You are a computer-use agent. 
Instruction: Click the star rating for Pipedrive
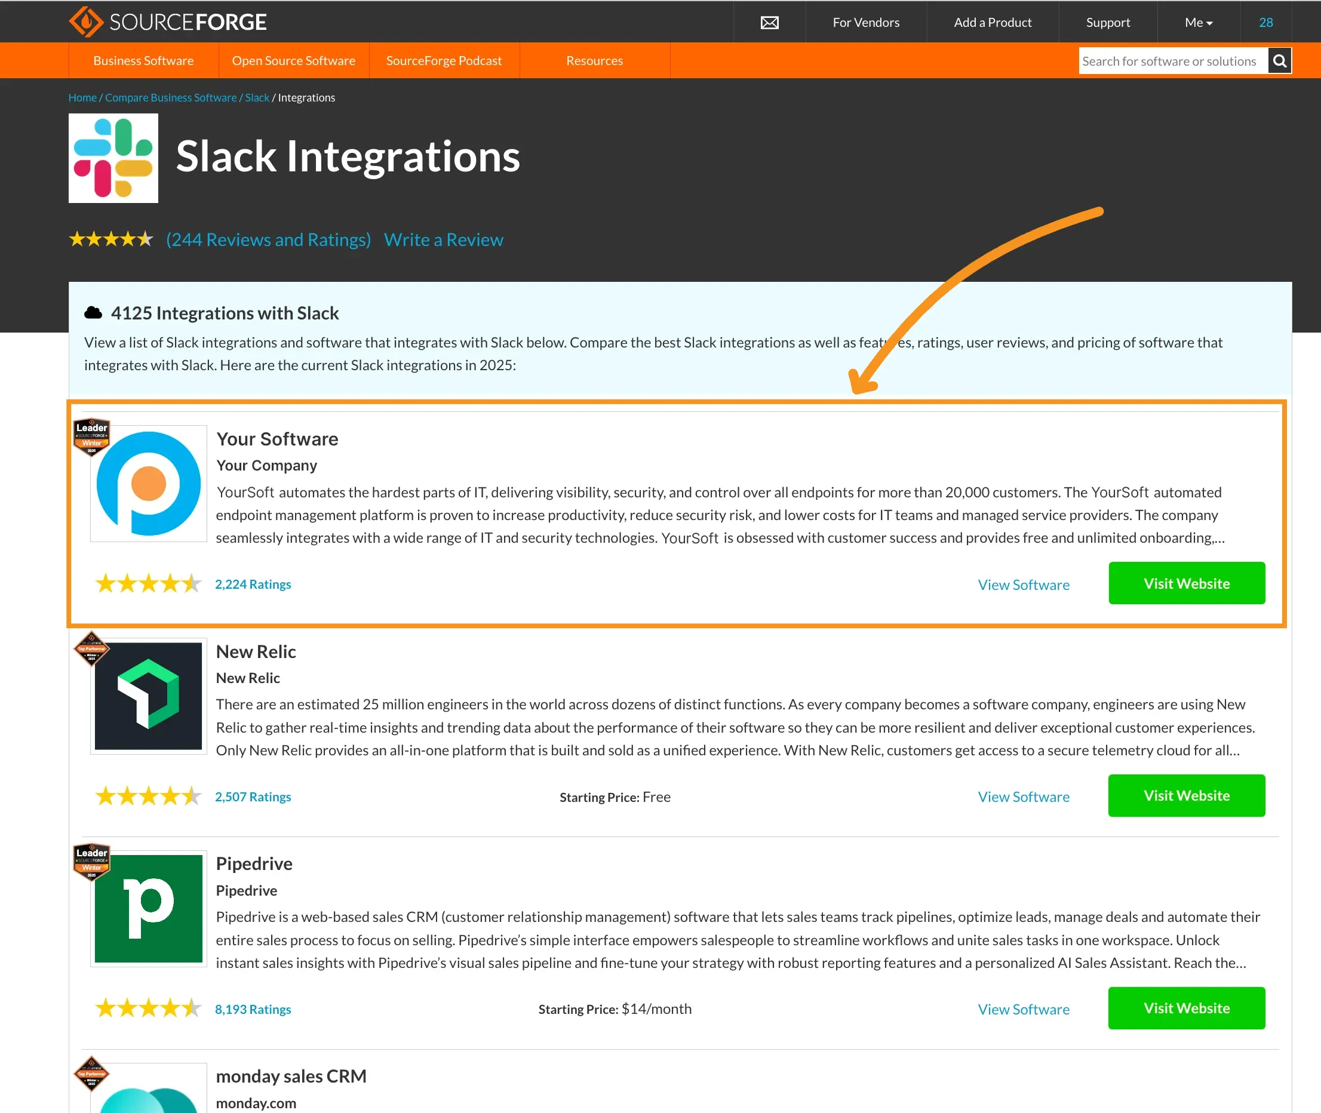click(148, 1009)
